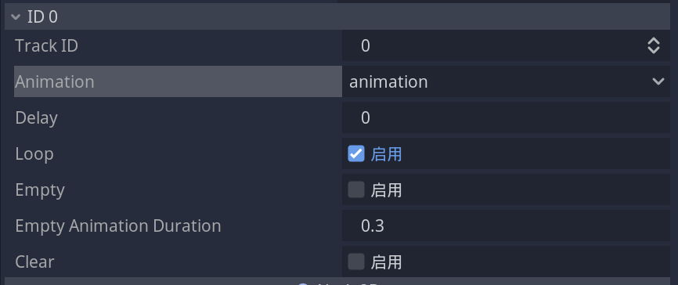Click the ID 0 section title text
678x285 pixels.
pyautogui.click(x=42, y=17)
